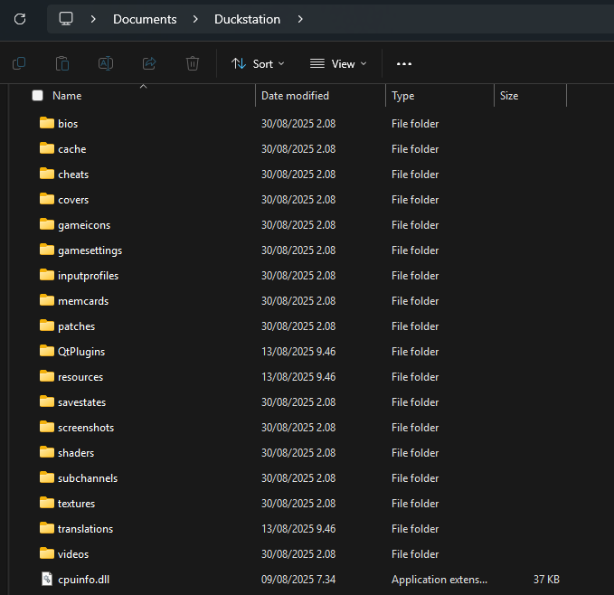614x595 pixels.
Task: Expand the chevron after Documents
Action: (x=195, y=19)
